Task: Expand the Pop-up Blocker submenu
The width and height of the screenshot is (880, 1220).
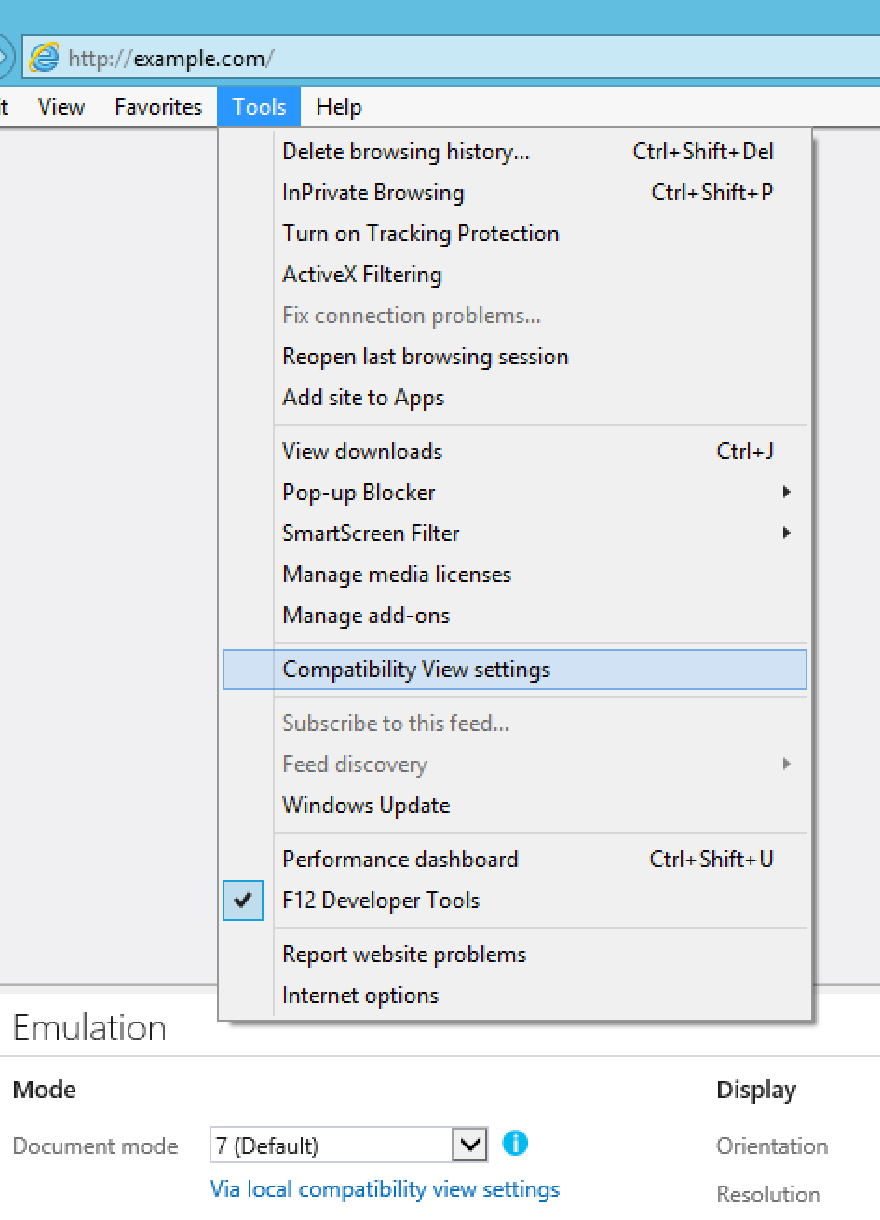Action: pos(787,493)
